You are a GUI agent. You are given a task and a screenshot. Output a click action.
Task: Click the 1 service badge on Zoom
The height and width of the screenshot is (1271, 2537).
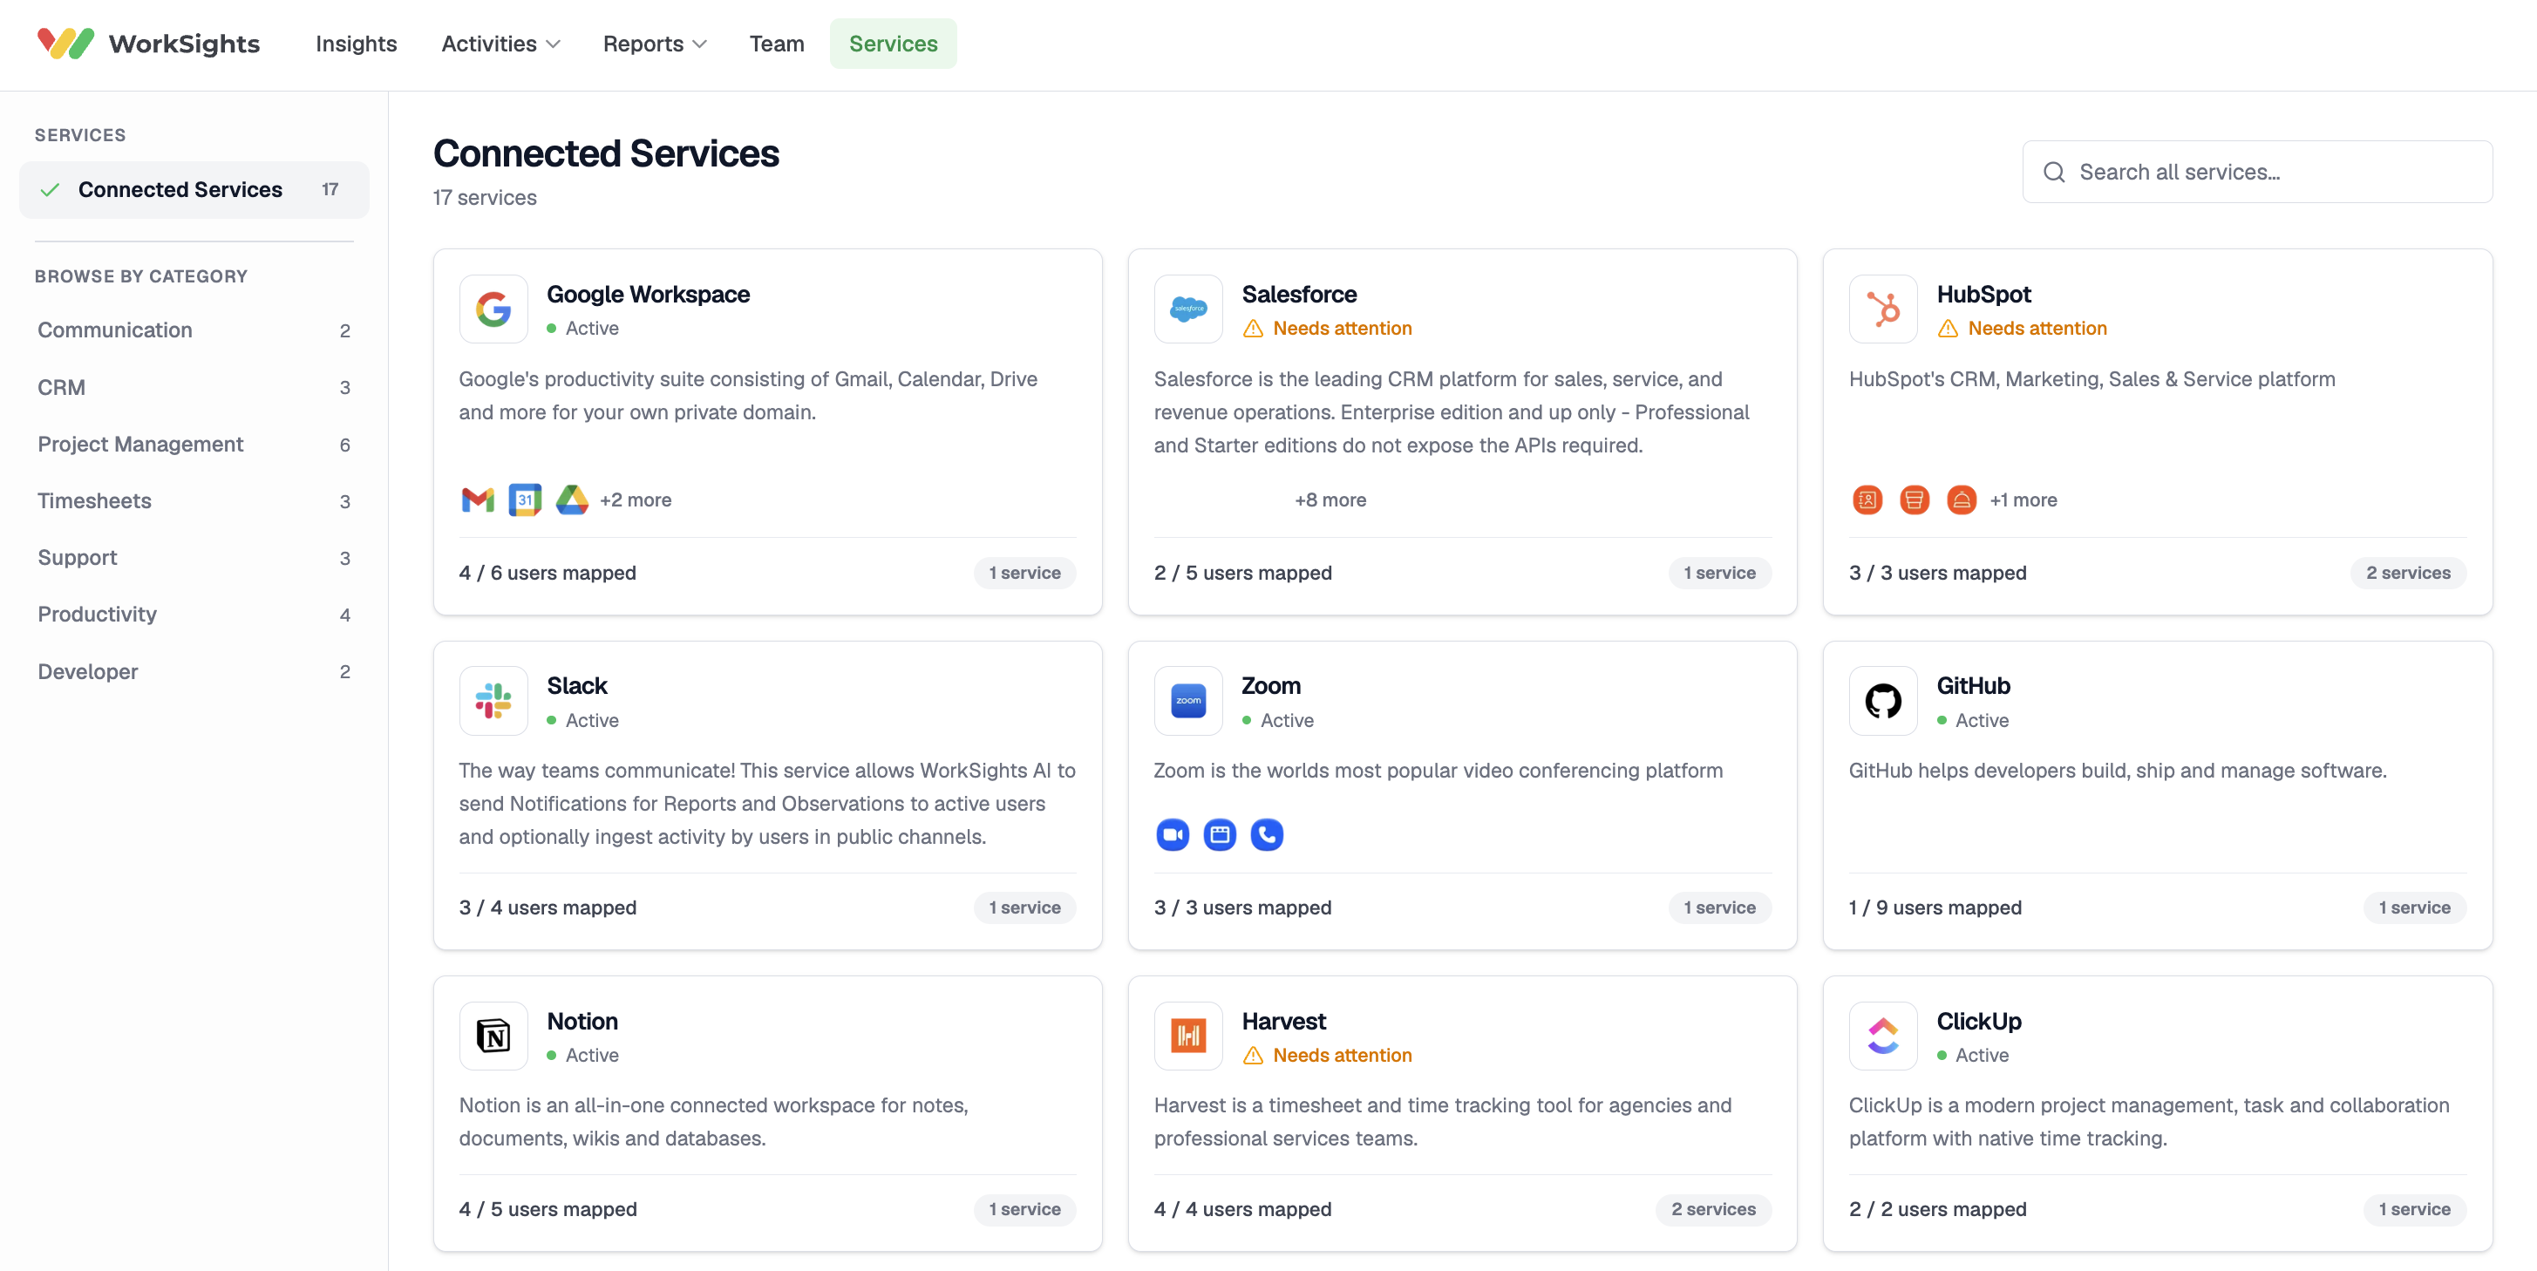pos(1719,907)
